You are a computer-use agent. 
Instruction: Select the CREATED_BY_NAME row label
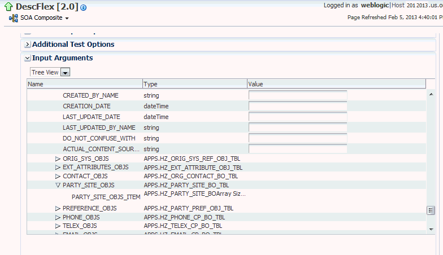click(x=90, y=96)
